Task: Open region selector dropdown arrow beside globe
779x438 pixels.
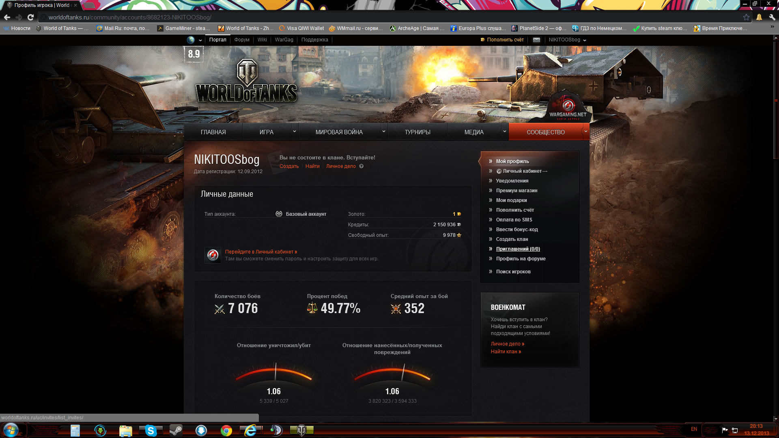Action: (x=200, y=40)
